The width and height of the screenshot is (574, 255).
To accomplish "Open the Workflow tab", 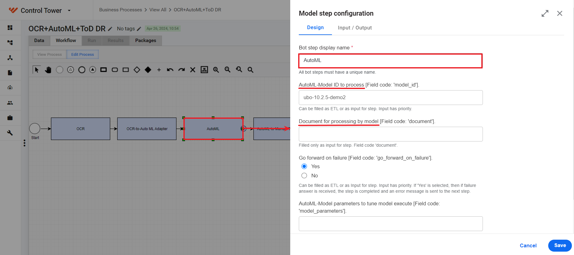I will [x=66, y=41].
